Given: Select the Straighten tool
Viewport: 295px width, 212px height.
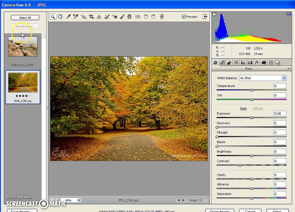Looking at the screenshot, I should 99,16.
